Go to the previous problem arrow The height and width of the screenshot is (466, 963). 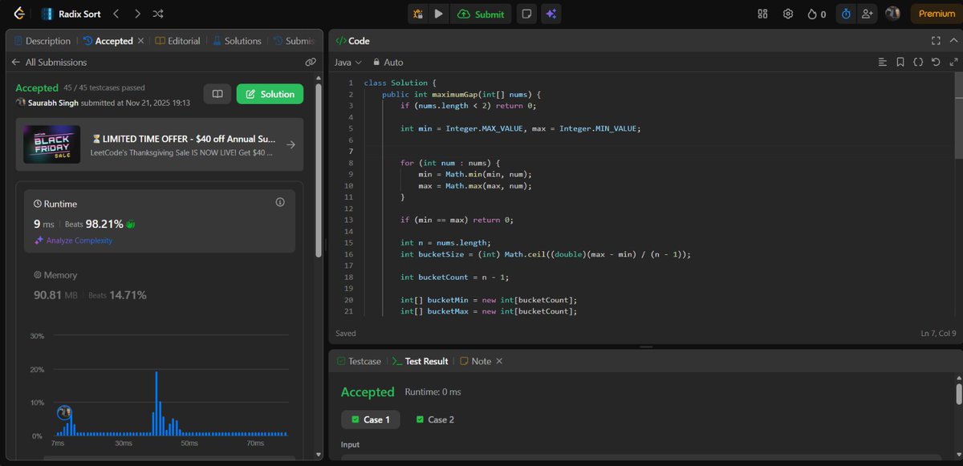pyautogui.click(x=116, y=14)
